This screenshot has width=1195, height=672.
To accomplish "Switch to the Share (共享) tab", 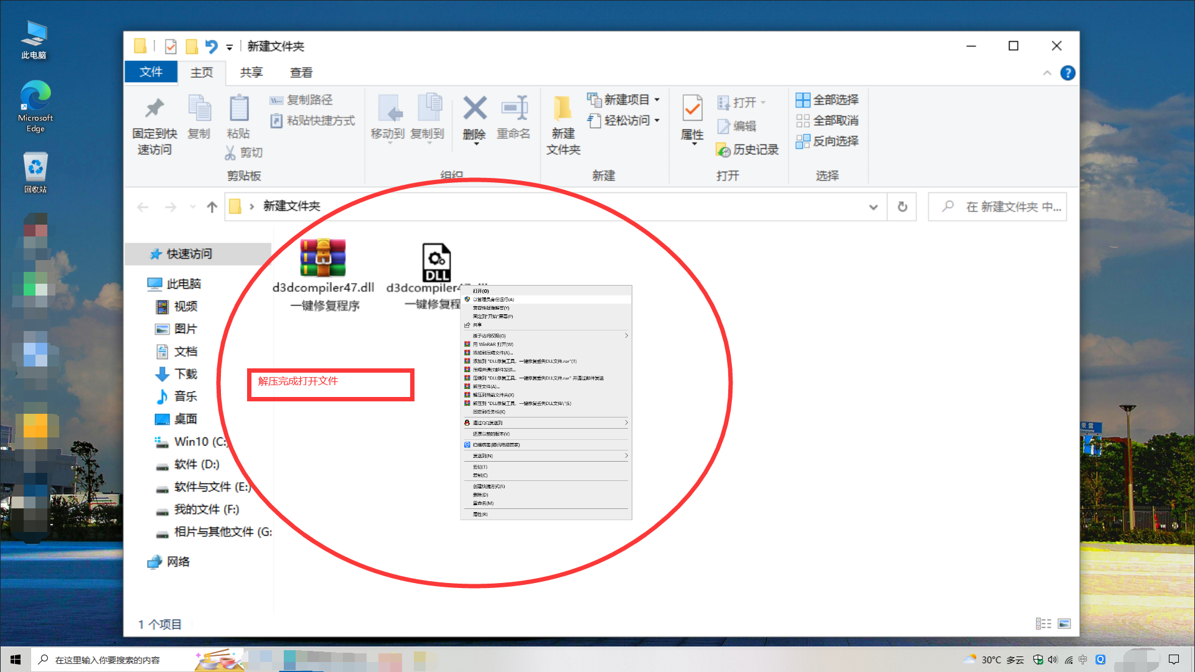I will pyautogui.click(x=251, y=73).
